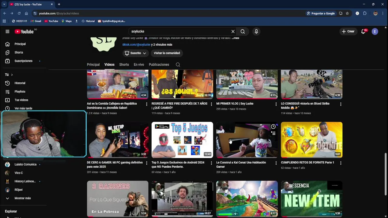Open Chrome tab search dropdown arrow

pyautogui.click(x=4, y=4)
